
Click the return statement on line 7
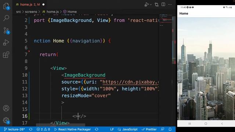point(49,55)
